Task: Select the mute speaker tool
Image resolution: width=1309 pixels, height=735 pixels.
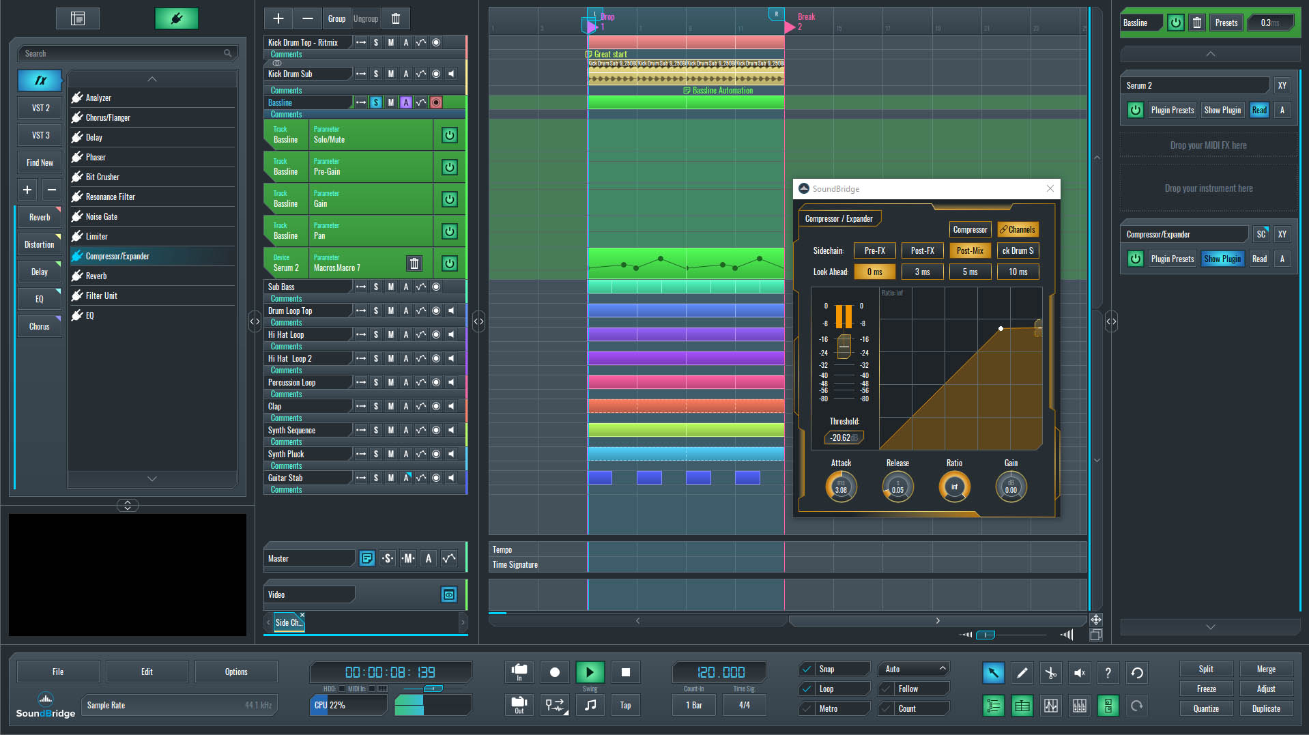Action: click(1080, 673)
